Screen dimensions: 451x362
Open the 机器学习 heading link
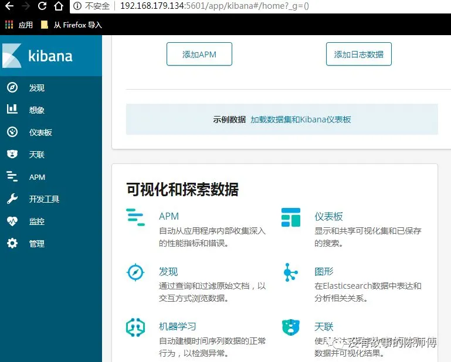(x=178, y=326)
